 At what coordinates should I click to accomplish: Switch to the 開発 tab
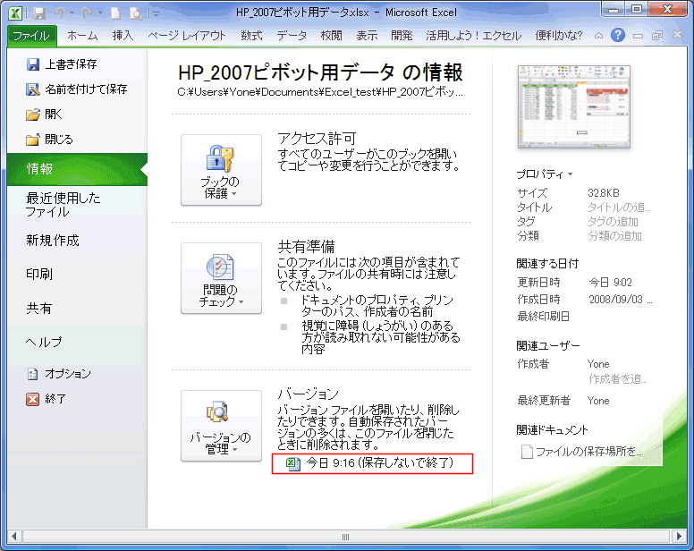tap(402, 36)
